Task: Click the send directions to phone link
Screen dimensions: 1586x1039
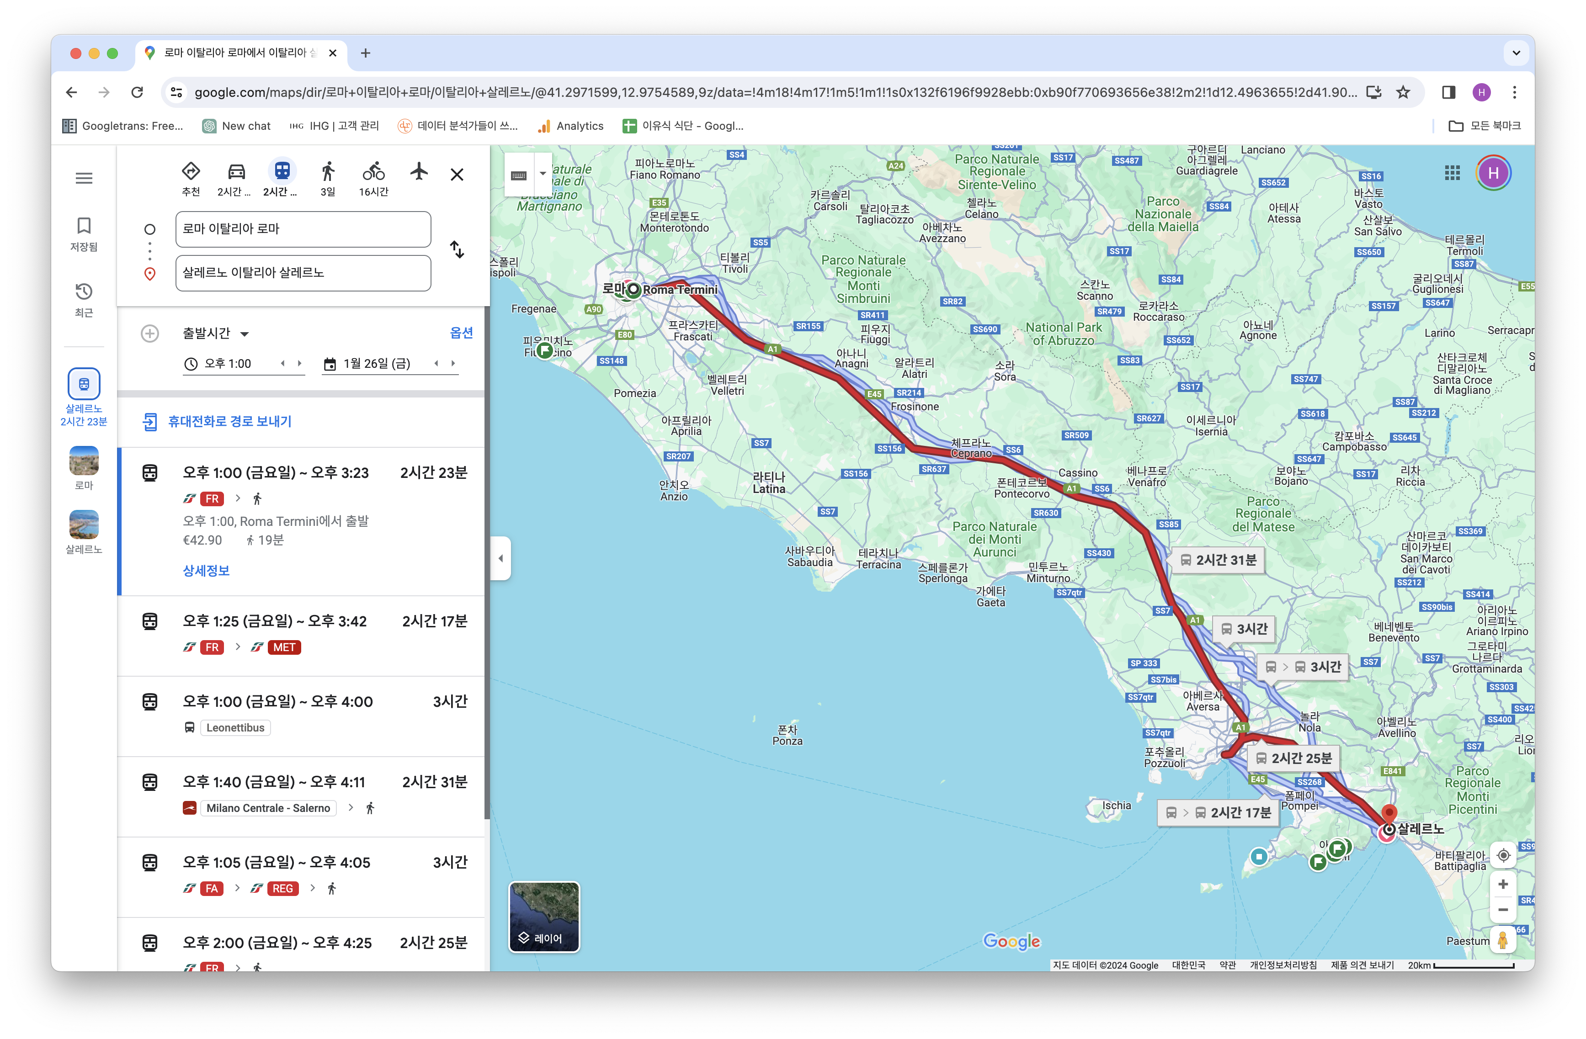Action: coord(229,421)
